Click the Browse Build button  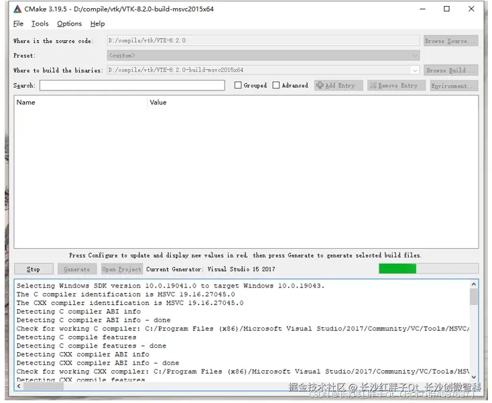(450, 70)
